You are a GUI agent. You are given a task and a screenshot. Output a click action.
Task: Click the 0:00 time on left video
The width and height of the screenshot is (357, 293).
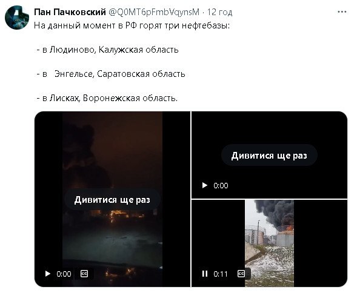tap(64, 274)
